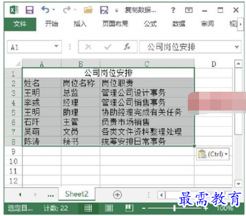Switch to the 公式 (Formulas) tab

point(150,24)
